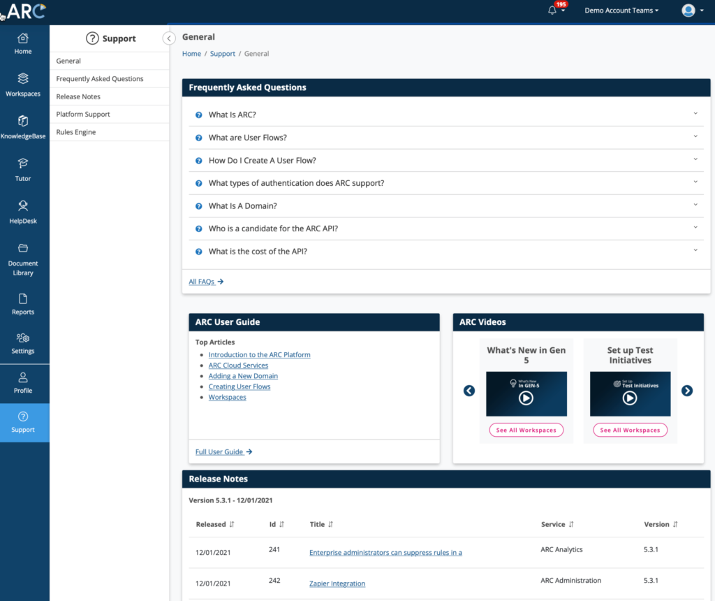Open the Home section from the sidebar
715x601 pixels.
[23, 43]
